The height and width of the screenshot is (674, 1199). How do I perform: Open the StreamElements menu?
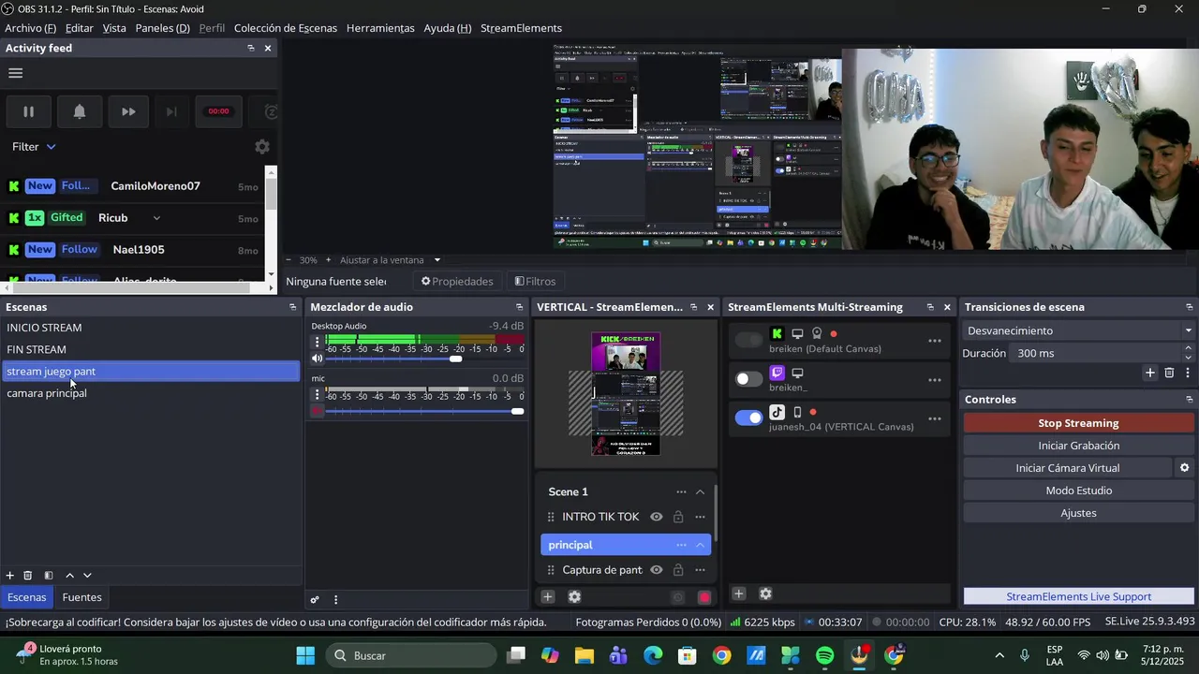click(x=521, y=28)
